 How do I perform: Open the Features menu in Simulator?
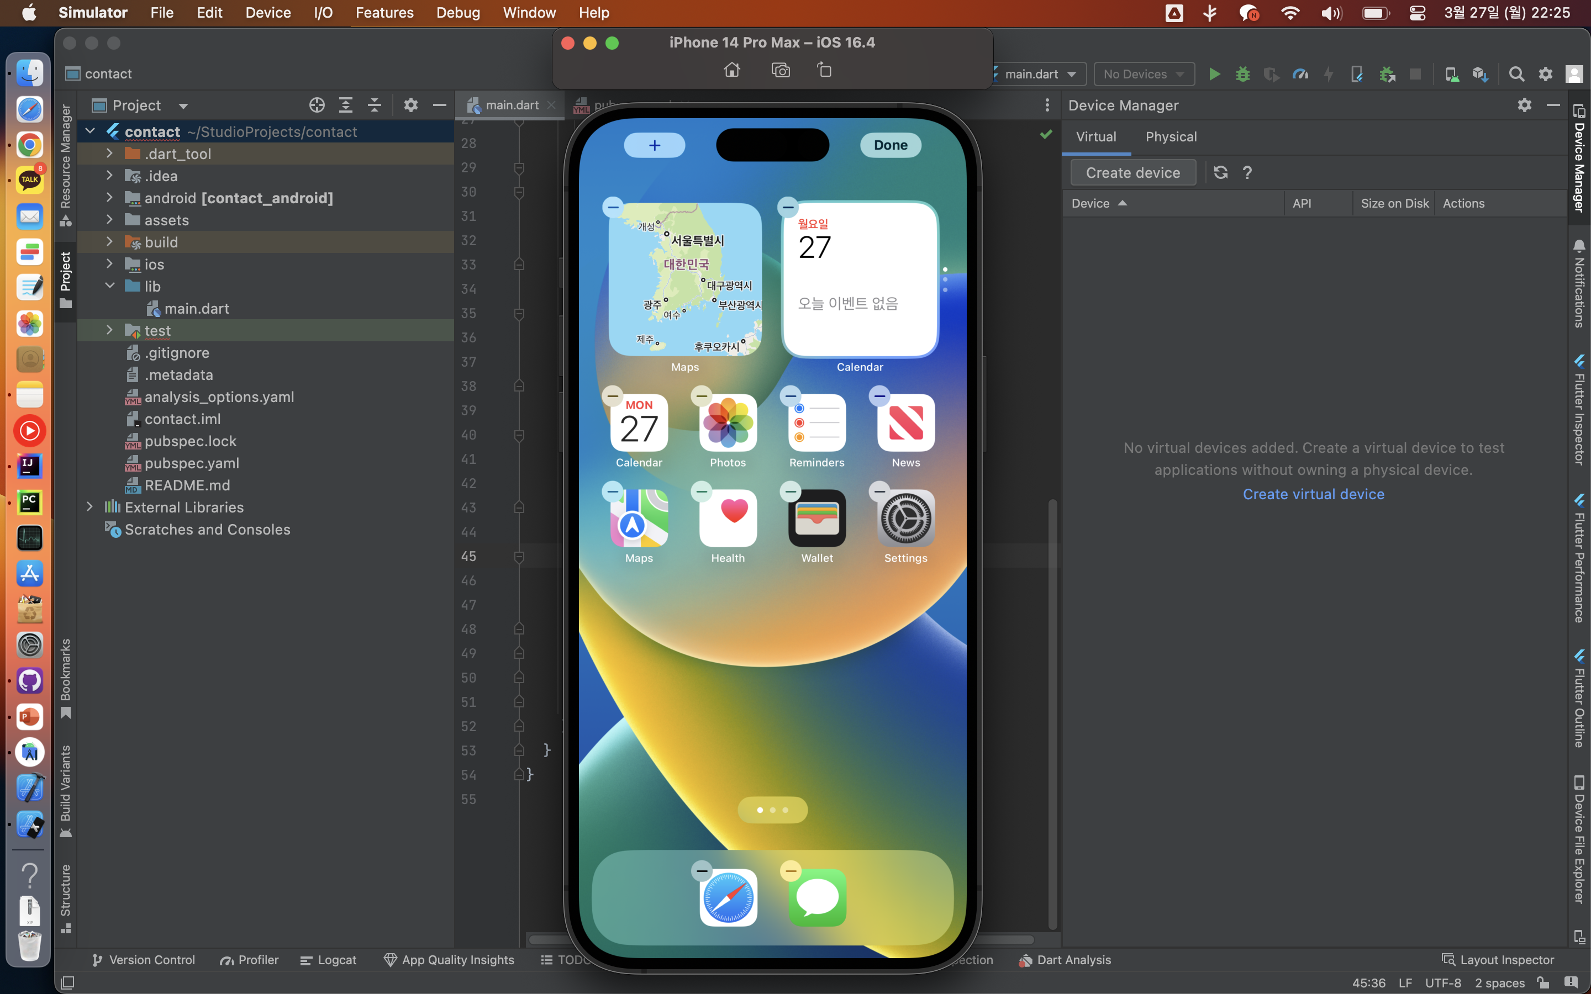coord(384,13)
